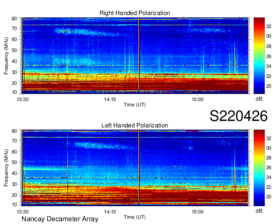Click the 70 MHz tick label on the top plot
Screen dimensions: 276x224
point(15,28)
